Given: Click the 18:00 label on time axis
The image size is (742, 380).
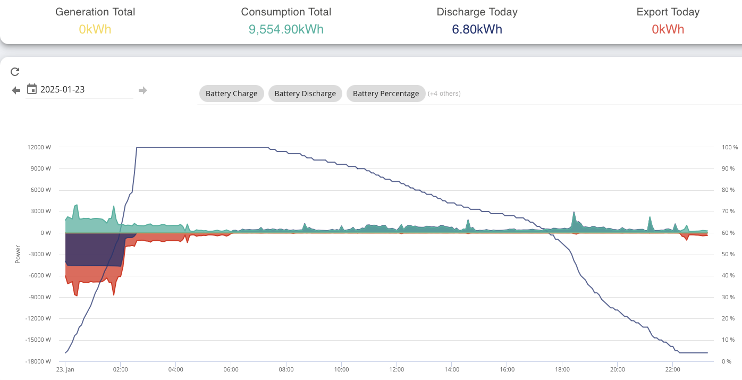Looking at the screenshot, I should [x=562, y=369].
